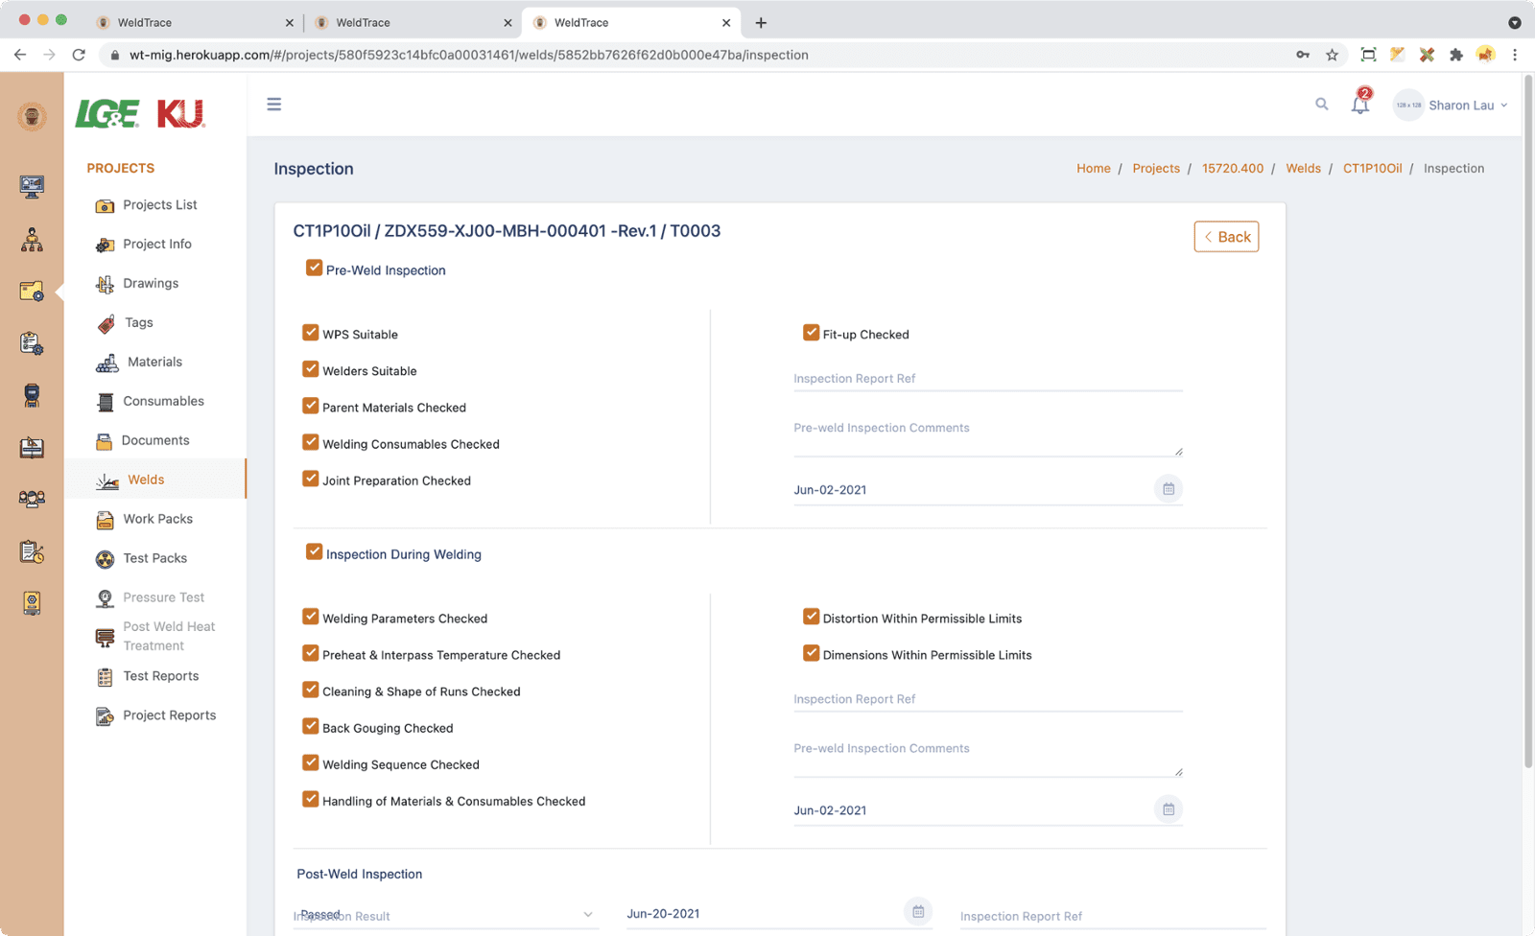Viewport: 1535px width, 936px height.
Task: Expand the Inspection Result dropdown
Action: (587, 915)
